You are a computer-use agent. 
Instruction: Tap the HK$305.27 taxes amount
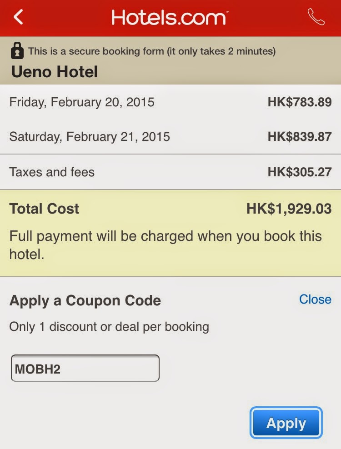(300, 172)
